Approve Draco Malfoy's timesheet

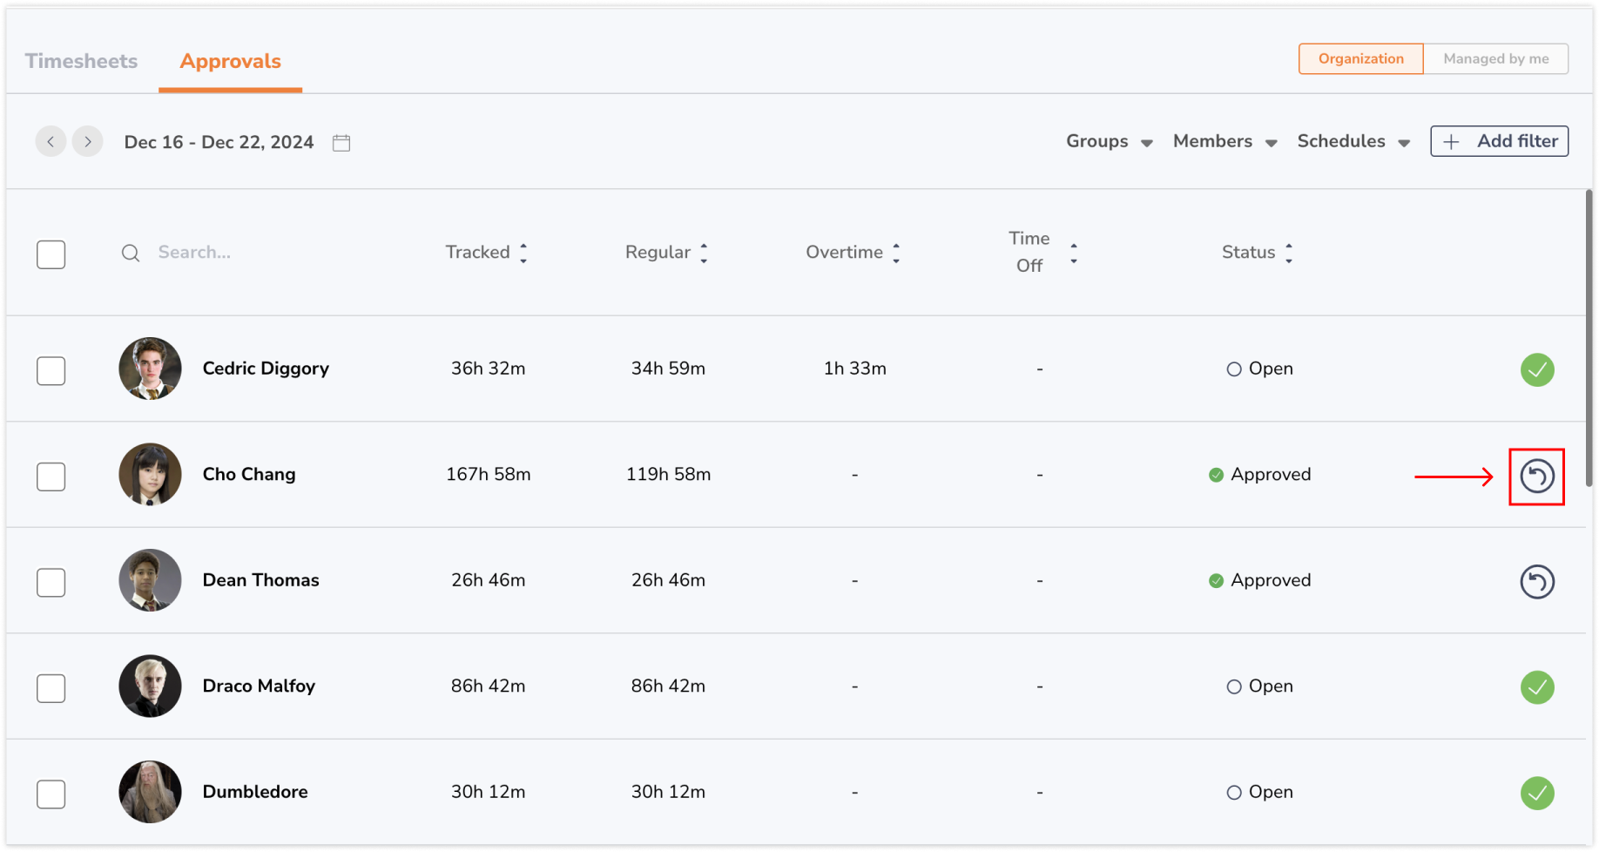pos(1537,687)
